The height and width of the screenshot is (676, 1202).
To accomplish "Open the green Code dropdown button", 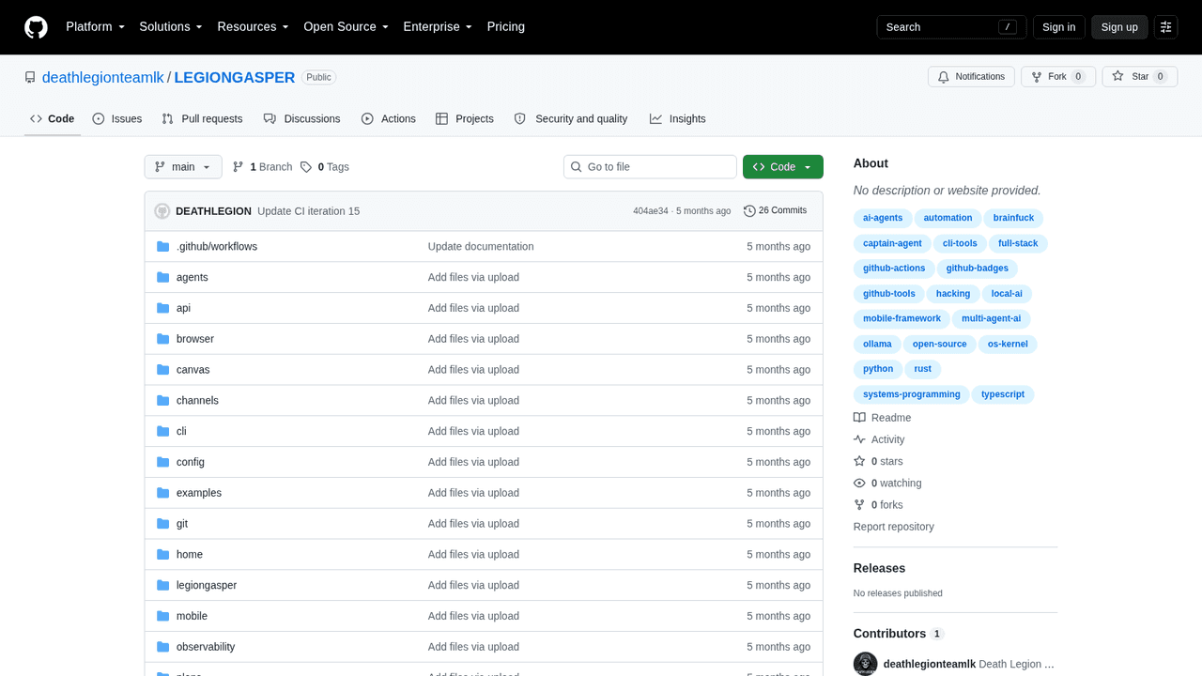I will (783, 167).
